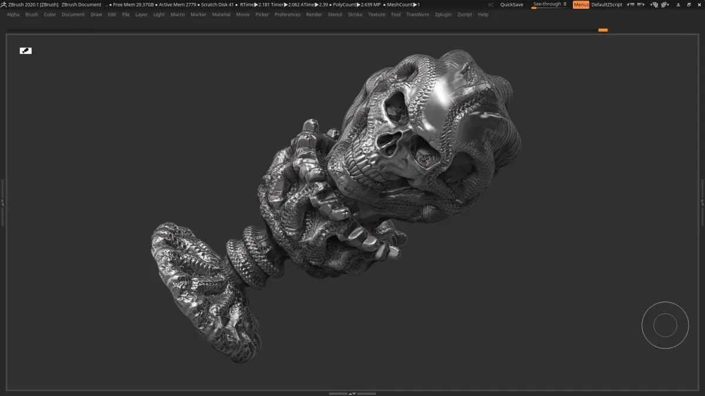Expand the left tray divider arrows
This screenshot has height=396, width=705.
[2, 202]
